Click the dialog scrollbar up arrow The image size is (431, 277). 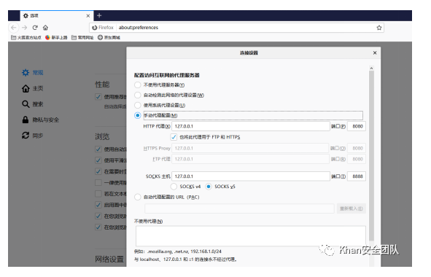click(371, 68)
